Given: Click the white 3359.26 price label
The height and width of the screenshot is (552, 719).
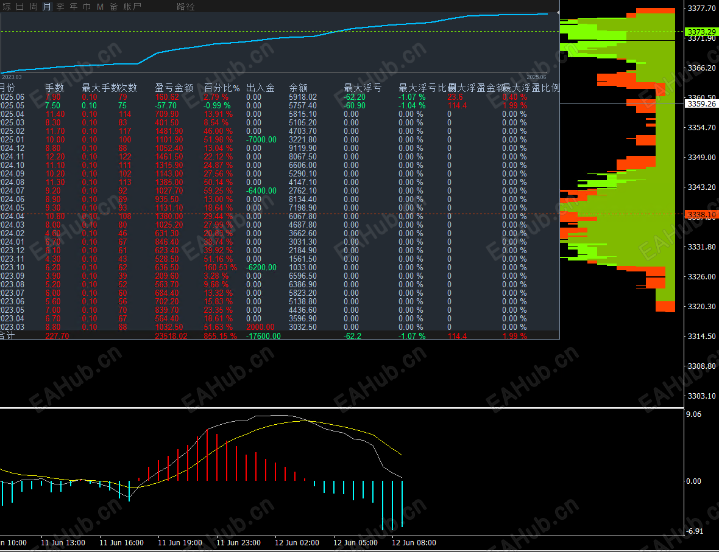Looking at the screenshot, I should pos(701,104).
